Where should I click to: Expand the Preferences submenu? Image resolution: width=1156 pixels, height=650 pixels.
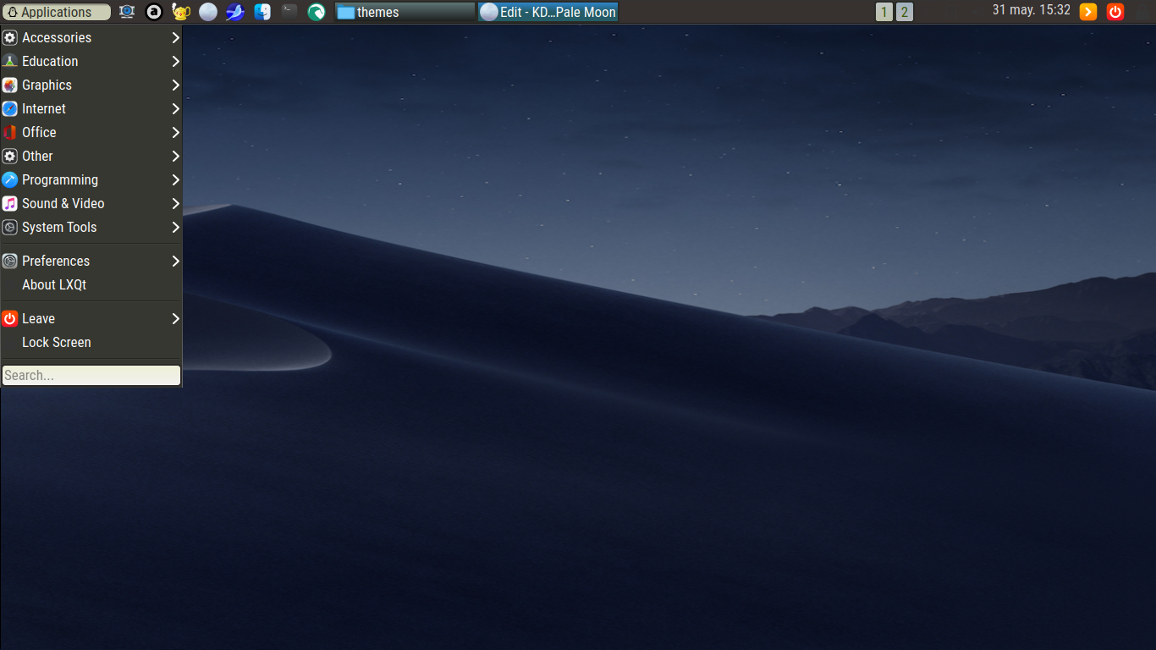[x=91, y=261]
